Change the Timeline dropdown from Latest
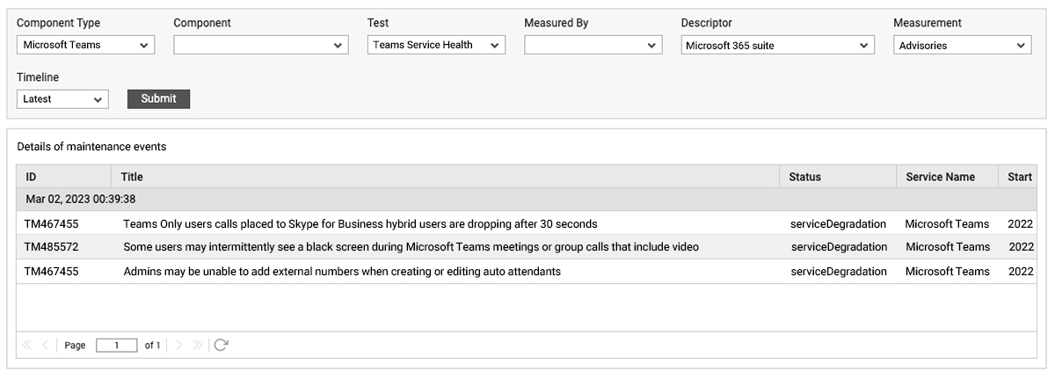 62,99
